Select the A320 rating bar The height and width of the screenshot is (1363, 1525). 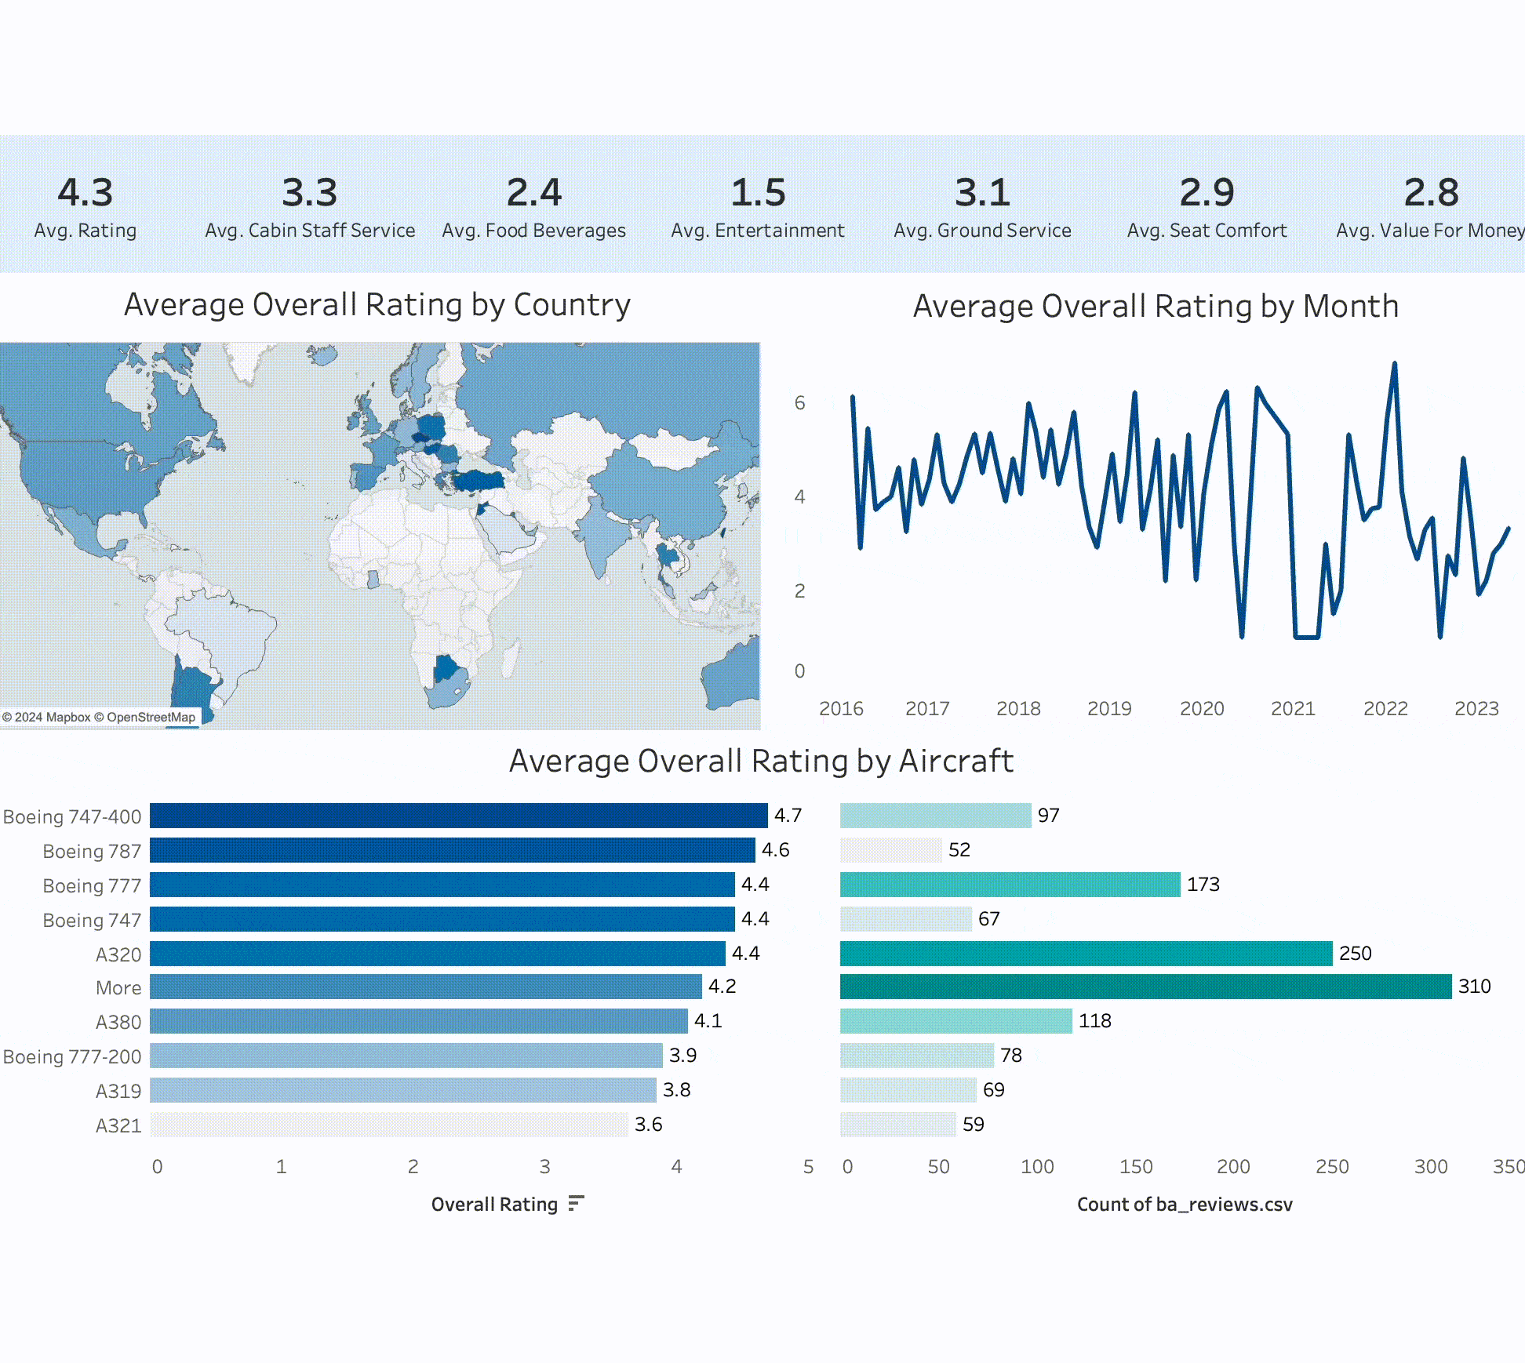click(x=438, y=954)
